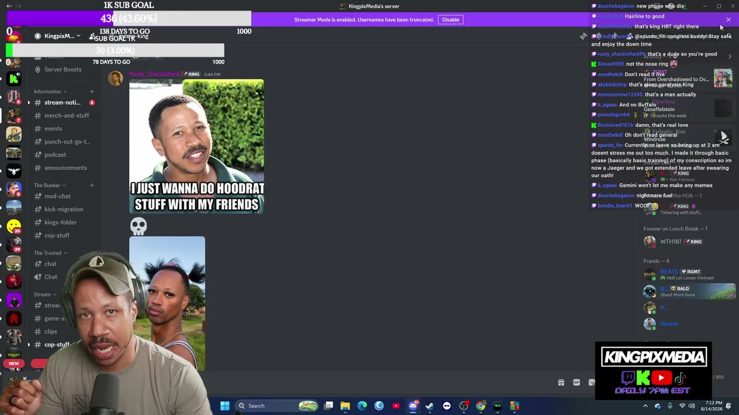Viewport: 739px width, 415px height.
Task: Open the GIF picker in the message bar
Action: pos(576,382)
